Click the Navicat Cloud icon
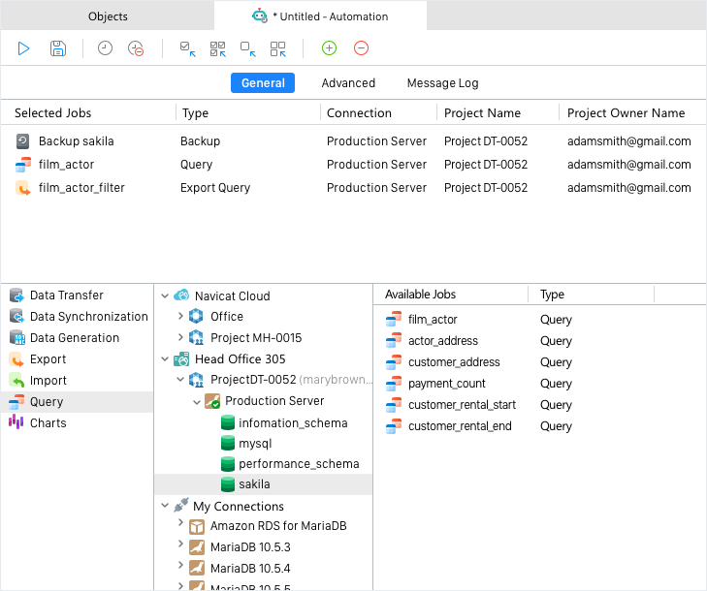The image size is (707, 591). pyautogui.click(x=181, y=295)
